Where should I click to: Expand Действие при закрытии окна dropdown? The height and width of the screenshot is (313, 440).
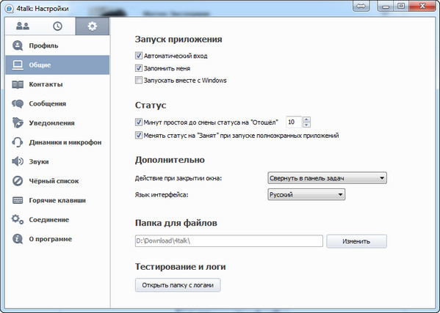[327, 178]
